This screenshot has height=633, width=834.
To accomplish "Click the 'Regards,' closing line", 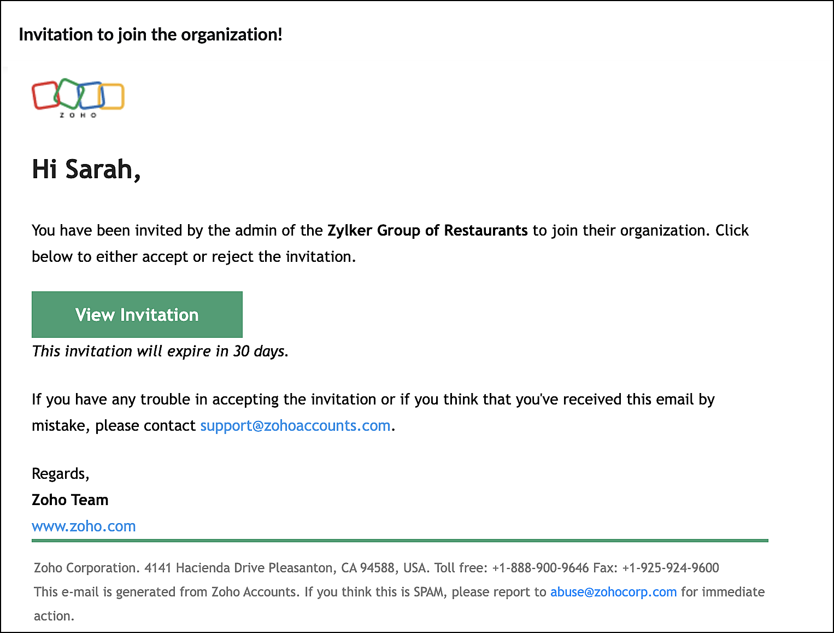I will [x=61, y=473].
